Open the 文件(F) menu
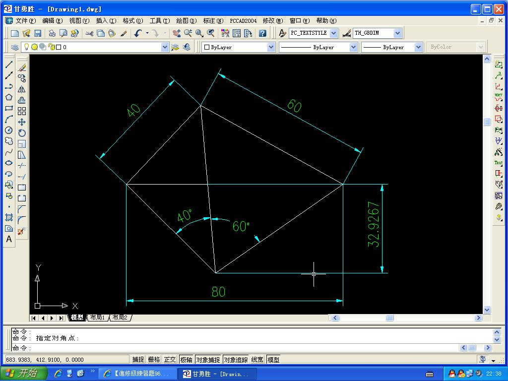The height and width of the screenshot is (381, 508). pos(25,21)
